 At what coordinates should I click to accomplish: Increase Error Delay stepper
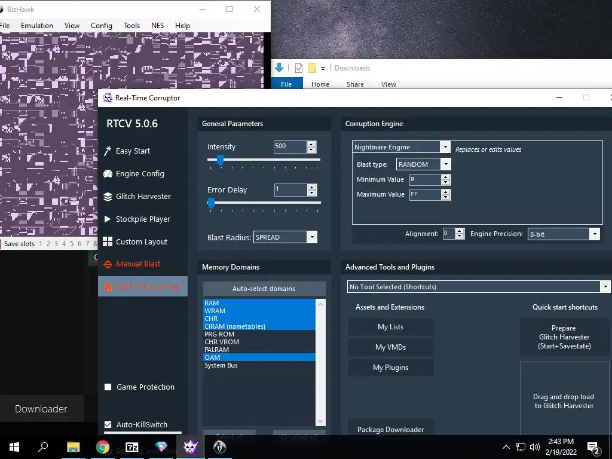[x=311, y=187]
